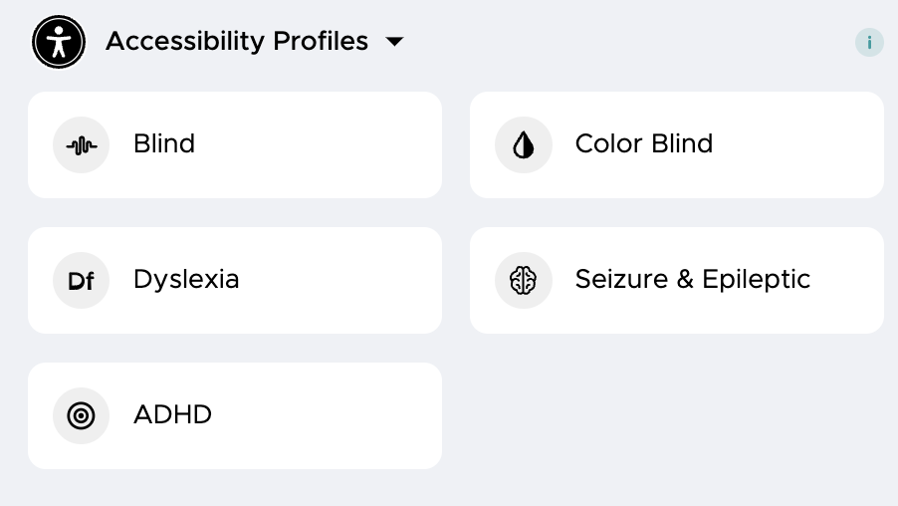Click the Accessibility Profiles heading text
The height and width of the screenshot is (506, 898).
(237, 42)
